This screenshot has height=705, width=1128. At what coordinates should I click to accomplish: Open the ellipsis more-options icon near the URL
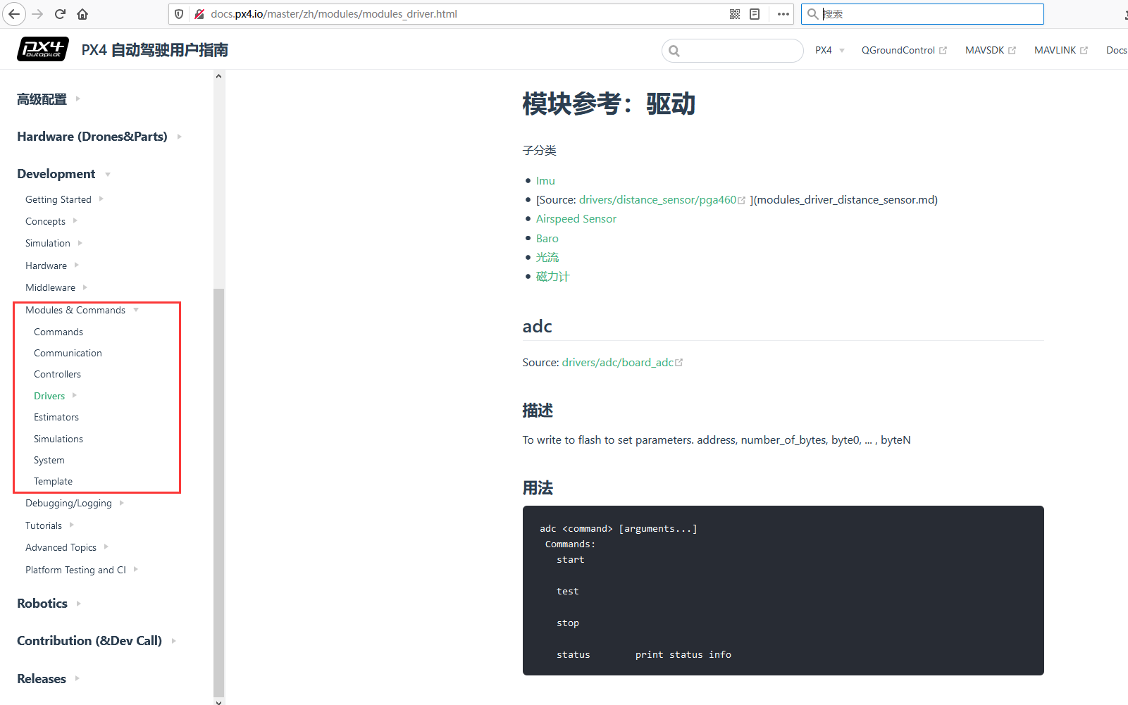click(782, 13)
